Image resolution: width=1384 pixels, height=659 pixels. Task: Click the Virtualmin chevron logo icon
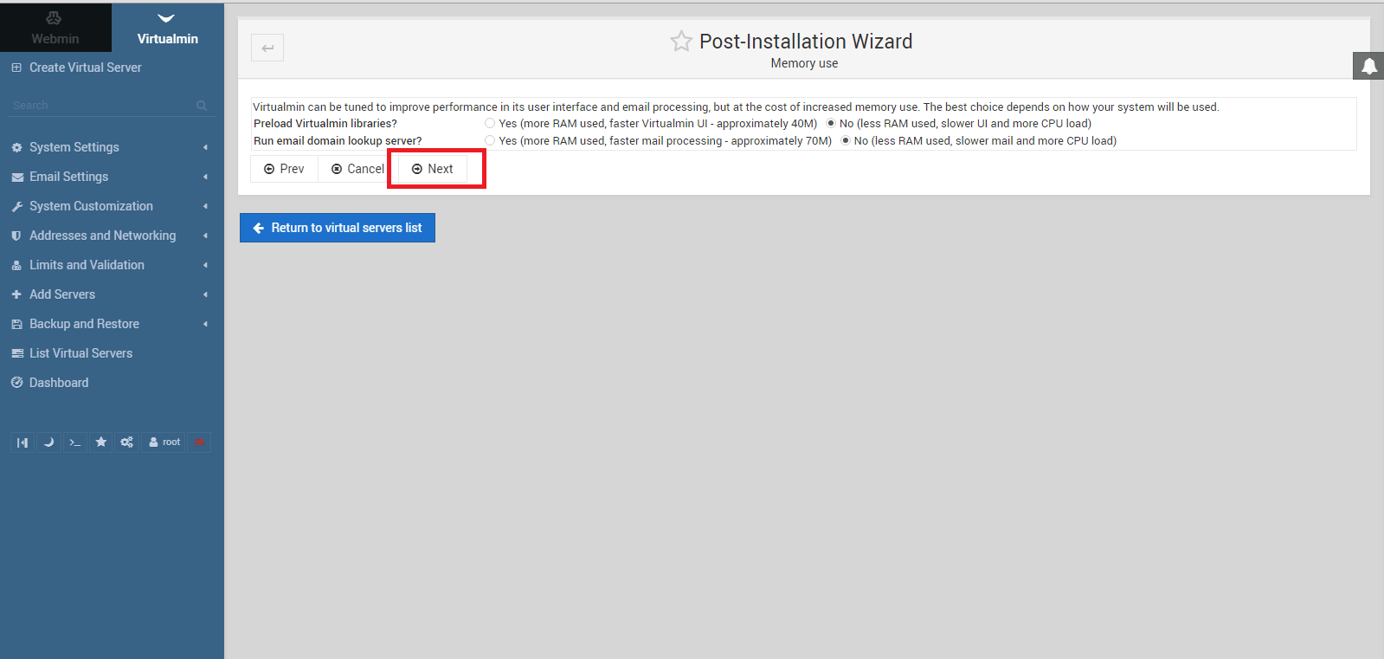point(166,18)
